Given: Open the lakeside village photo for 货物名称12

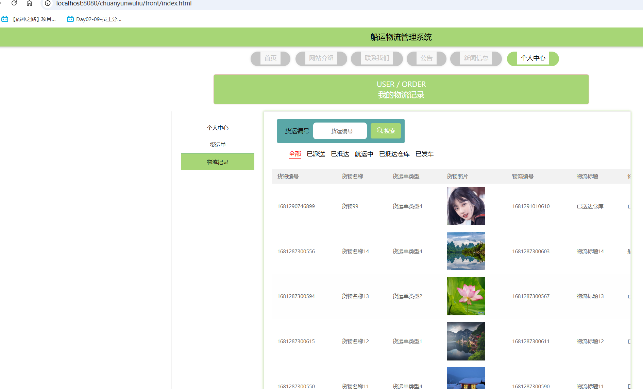Looking at the screenshot, I should click(x=466, y=341).
